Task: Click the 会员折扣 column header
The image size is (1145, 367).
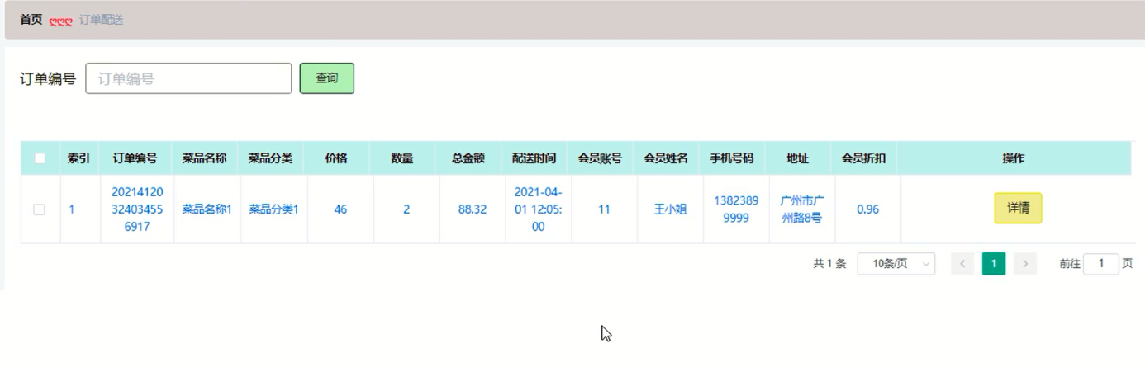Action: 864,158
